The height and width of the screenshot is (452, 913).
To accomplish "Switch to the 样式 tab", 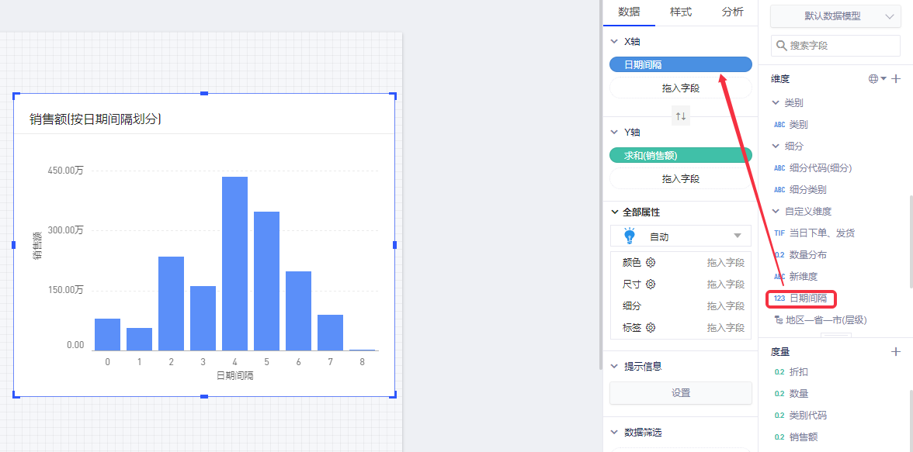I will point(681,12).
